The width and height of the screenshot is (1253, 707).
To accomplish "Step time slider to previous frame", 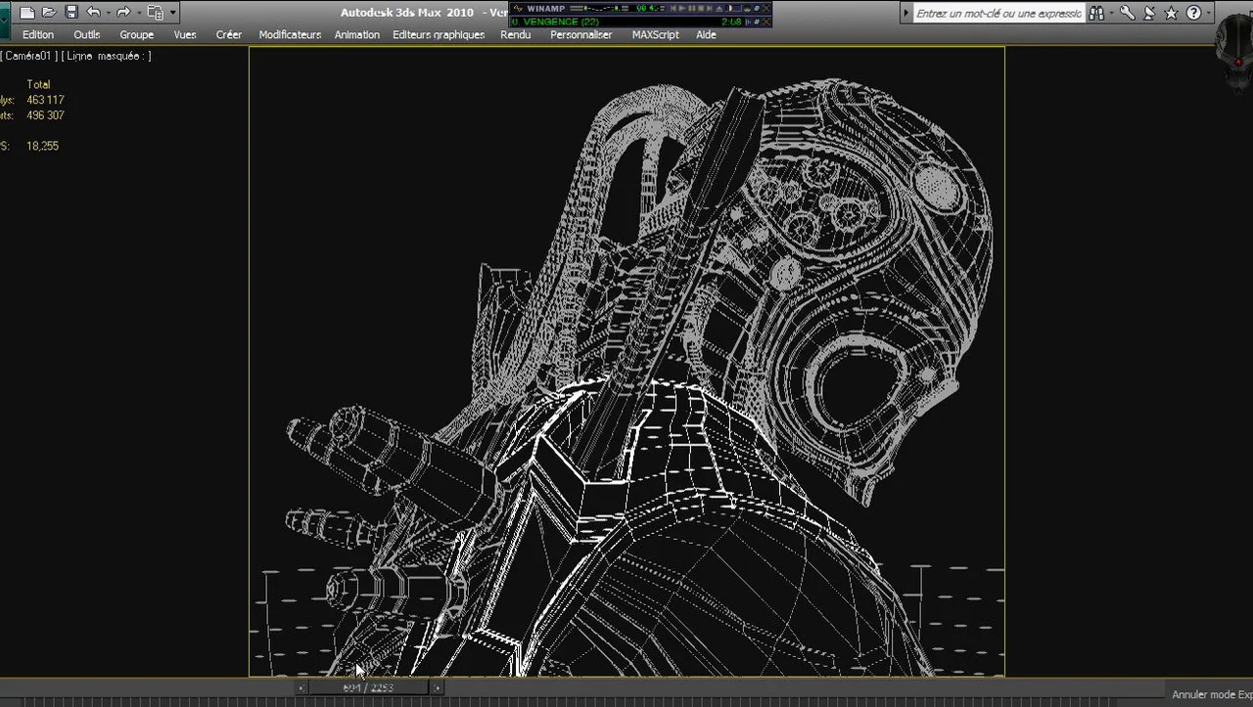I will [x=301, y=687].
